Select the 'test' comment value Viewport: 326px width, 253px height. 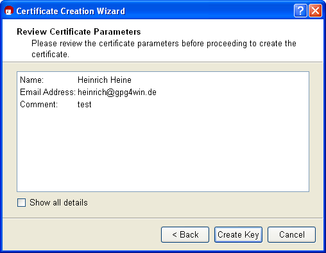click(x=84, y=105)
